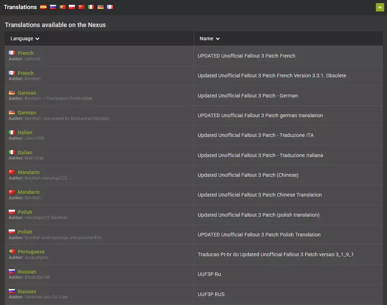Open Polish translation by Hairylegs222 BenWah
Viewport: 387px width, 305px height.
pyautogui.click(x=25, y=212)
